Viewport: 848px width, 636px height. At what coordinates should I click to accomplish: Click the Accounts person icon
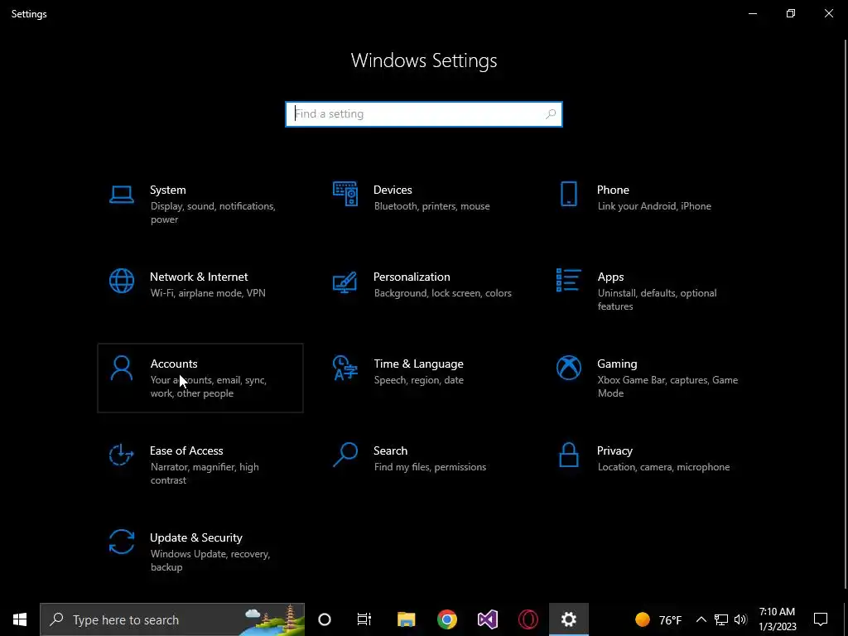coord(121,369)
